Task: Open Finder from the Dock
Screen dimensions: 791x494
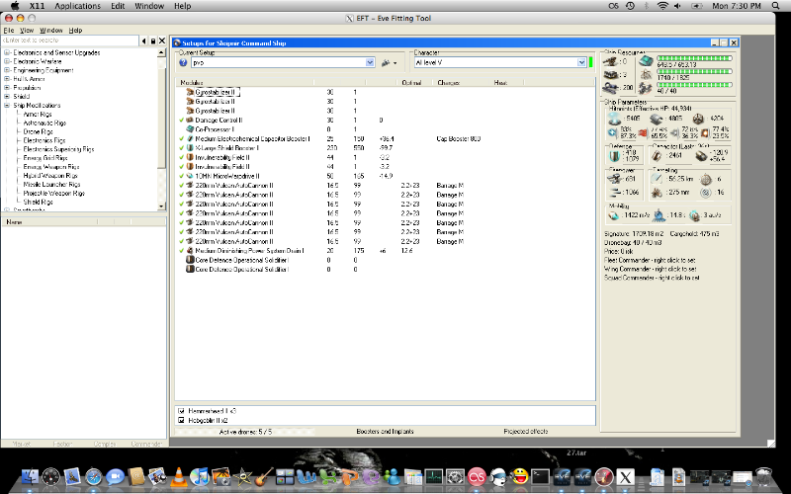Action: pyautogui.click(x=30, y=476)
